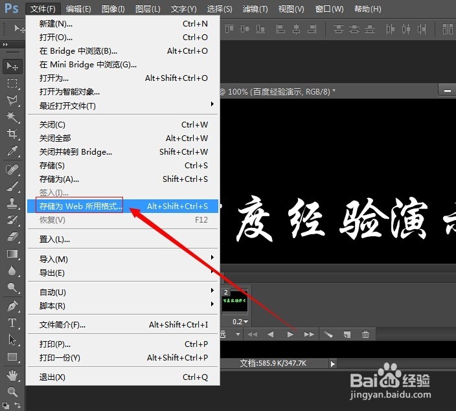Open the 图层(L) menu
The height and width of the screenshot is (411, 456).
coord(148,9)
